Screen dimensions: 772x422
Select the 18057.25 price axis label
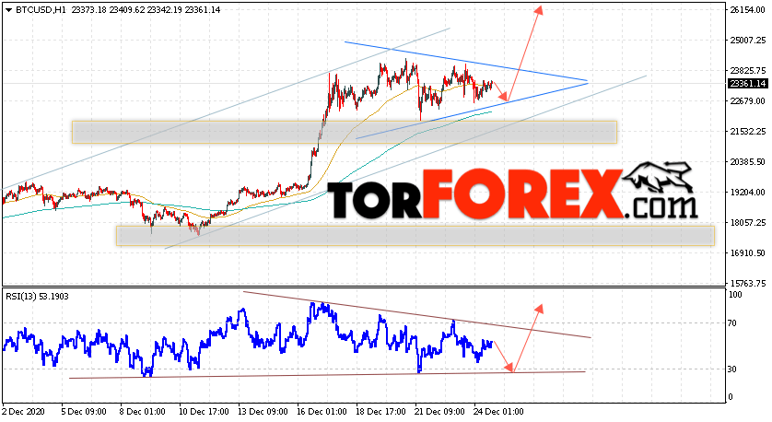click(x=747, y=223)
